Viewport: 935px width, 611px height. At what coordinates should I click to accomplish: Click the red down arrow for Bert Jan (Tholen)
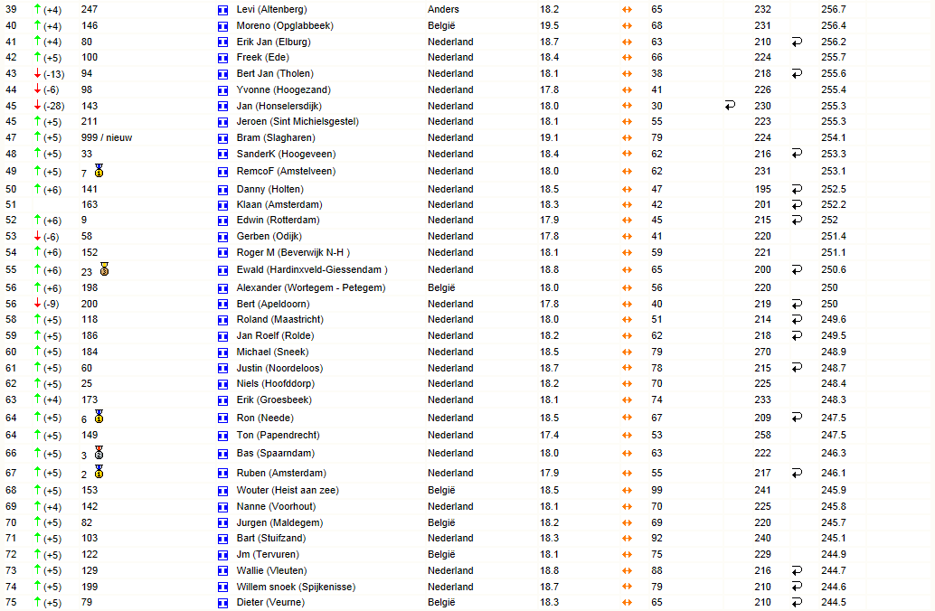pyautogui.click(x=38, y=73)
